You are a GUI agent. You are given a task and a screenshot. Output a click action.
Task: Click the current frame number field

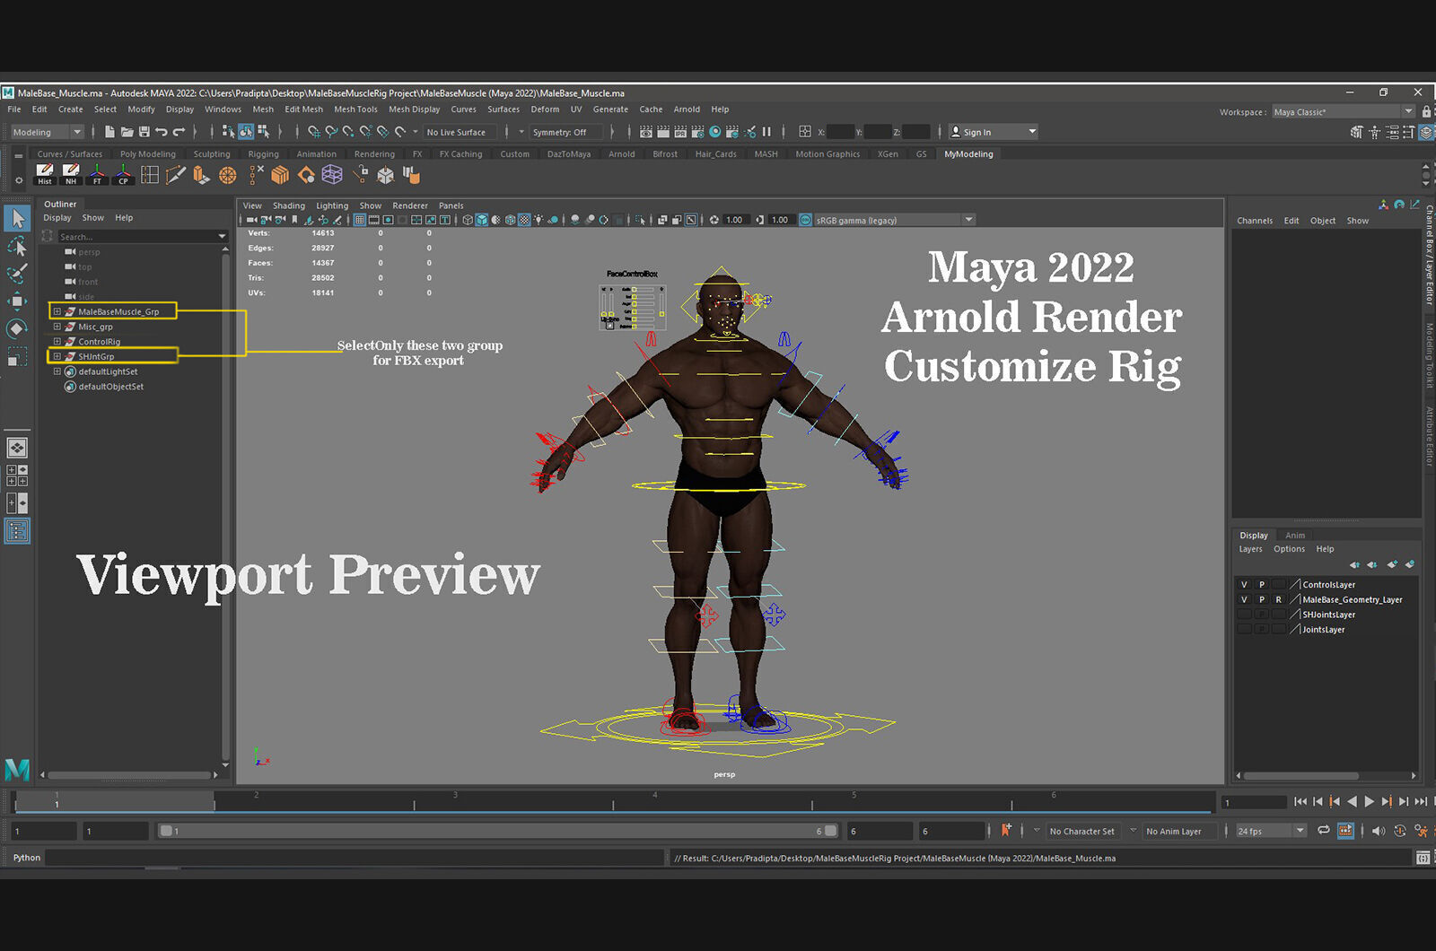(x=1254, y=802)
